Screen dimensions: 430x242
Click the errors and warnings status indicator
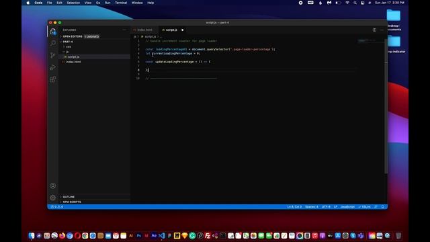(x=56, y=206)
